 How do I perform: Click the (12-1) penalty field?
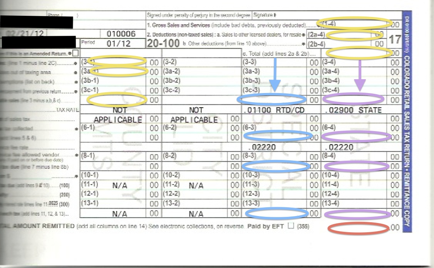click(x=113, y=194)
